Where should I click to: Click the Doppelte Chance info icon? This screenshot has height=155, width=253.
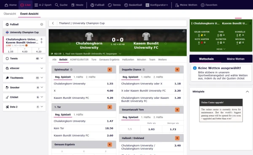tap(144, 70)
